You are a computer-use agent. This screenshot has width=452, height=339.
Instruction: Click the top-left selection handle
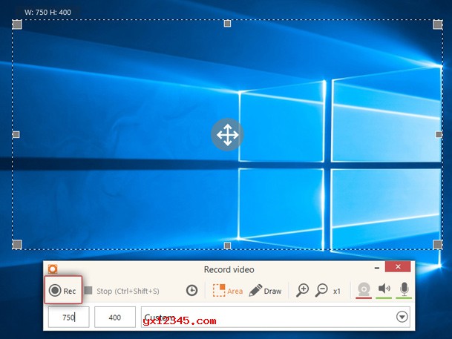17,24
